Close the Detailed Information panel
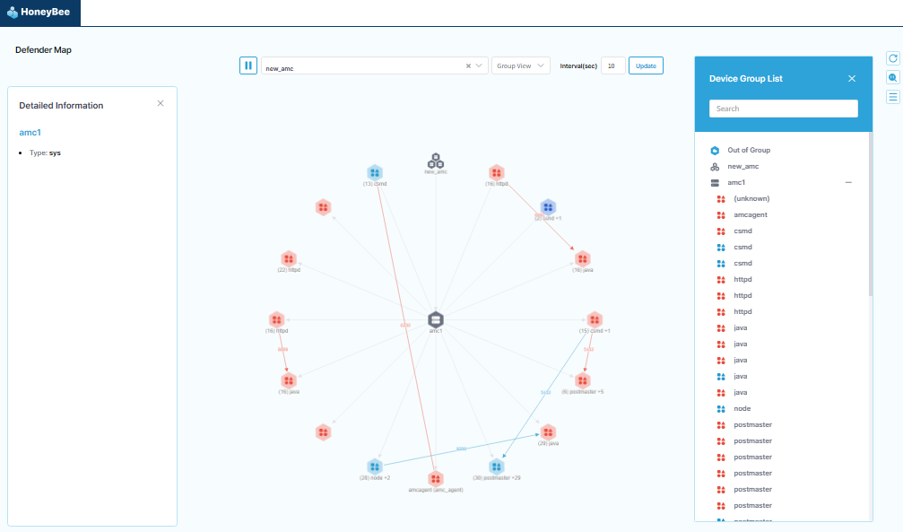Screen dimensions: 903x532 [161, 103]
